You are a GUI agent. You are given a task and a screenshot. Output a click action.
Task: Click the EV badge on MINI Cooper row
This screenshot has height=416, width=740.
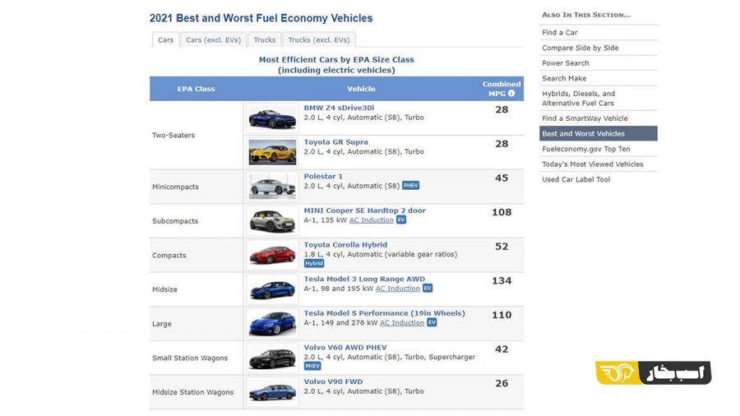click(x=401, y=220)
